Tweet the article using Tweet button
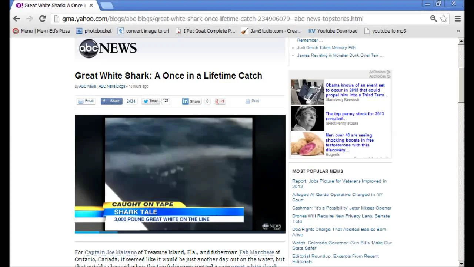Viewport: 474px width, 267px height. point(151,101)
